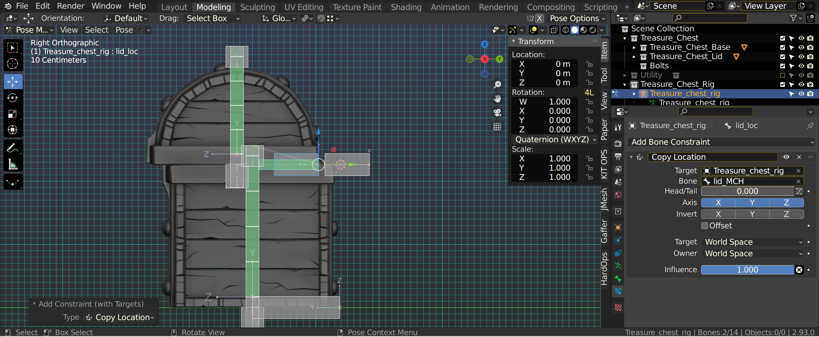The image size is (819, 337).
Task: Toggle Copy Location constraint visibility eye
Action: pos(786,157)
